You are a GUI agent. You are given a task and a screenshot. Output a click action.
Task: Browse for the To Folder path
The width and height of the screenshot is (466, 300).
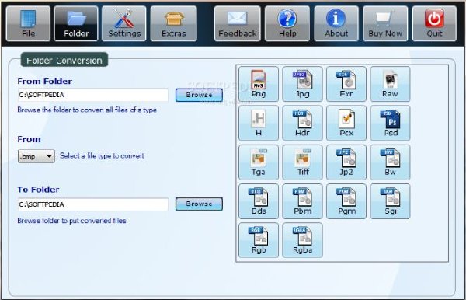click(x=199, y=204)
